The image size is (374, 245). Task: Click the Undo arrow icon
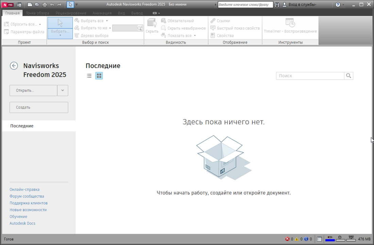(x=52, y=4)
